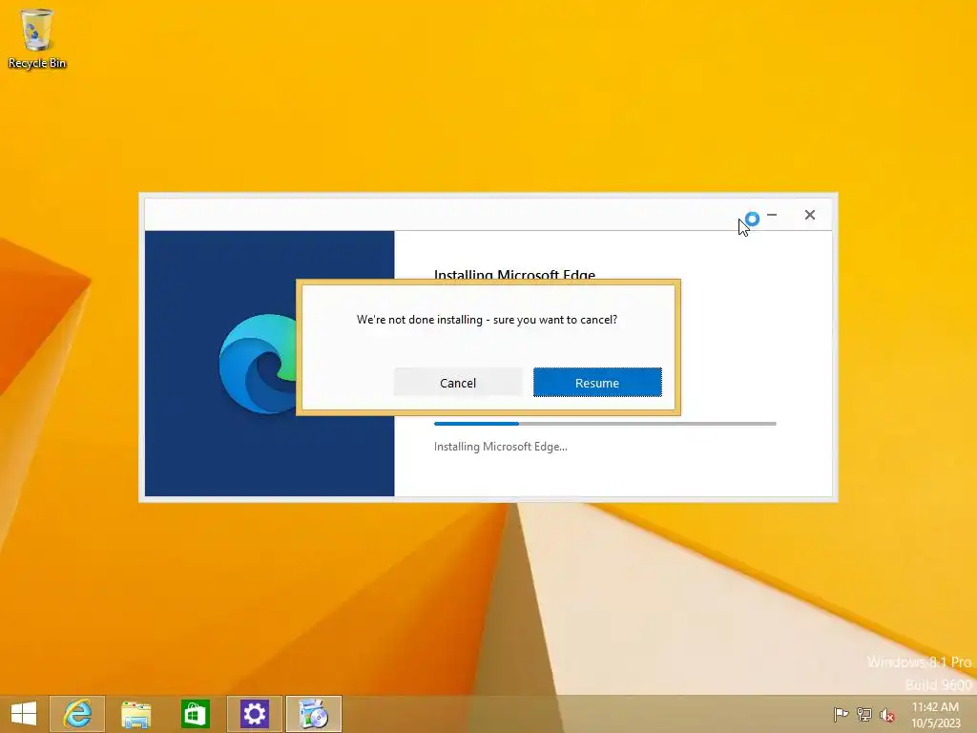The width and height of the screenshot is (977, 733).
Task: Click the network status tray icon
Action: (863, 714)
